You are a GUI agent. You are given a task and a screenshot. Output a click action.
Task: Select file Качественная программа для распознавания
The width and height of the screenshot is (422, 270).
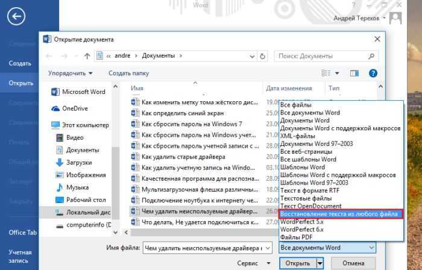194,178
